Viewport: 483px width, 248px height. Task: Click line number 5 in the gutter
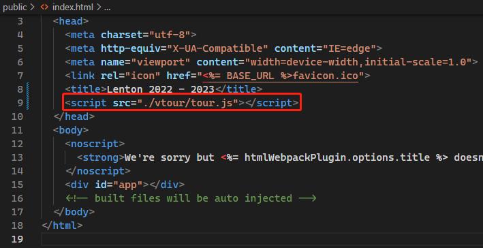[20, 48]
